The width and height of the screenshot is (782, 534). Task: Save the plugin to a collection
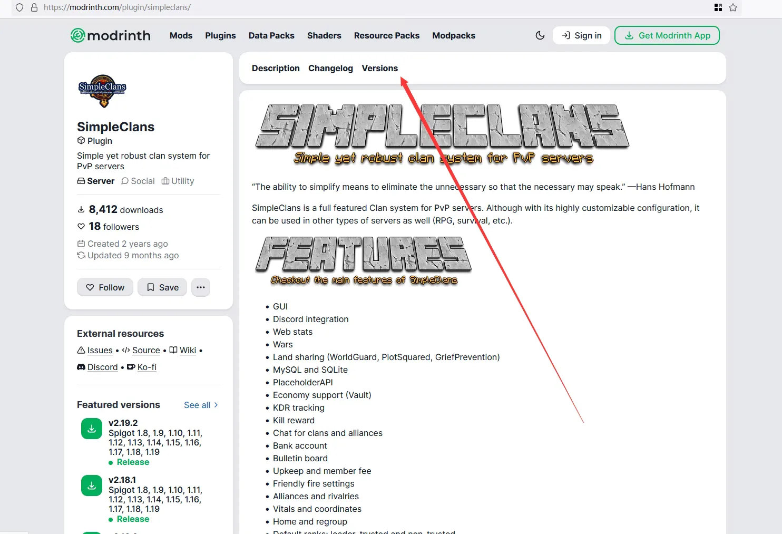coord(162,287)
